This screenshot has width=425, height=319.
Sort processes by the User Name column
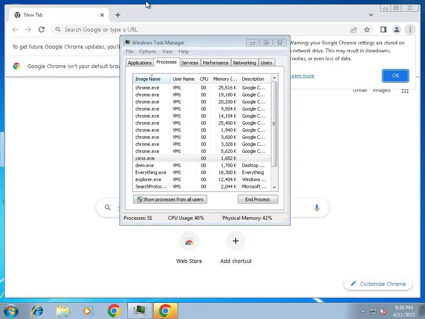pyautogui.click(x=183, y=79)
